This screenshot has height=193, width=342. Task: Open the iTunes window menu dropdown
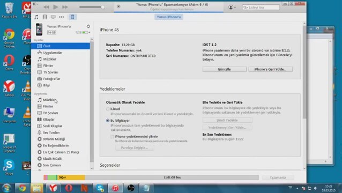tap(35, 4)
